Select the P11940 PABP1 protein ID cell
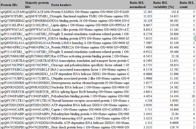Viewport: 196px width, 129px height. (12, 96)
